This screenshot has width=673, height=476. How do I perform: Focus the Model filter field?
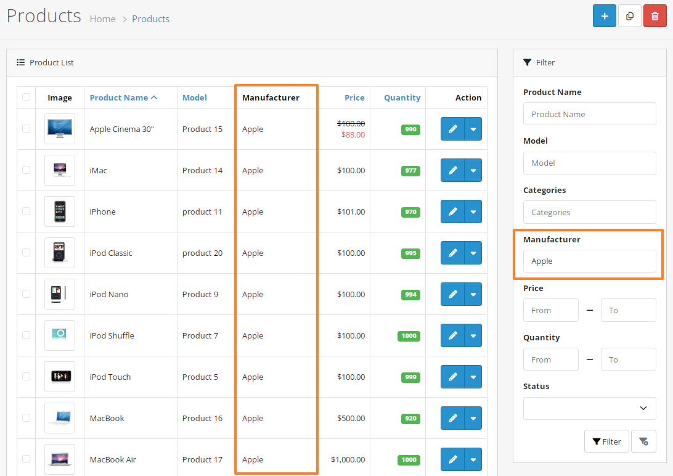click(589, 163)
